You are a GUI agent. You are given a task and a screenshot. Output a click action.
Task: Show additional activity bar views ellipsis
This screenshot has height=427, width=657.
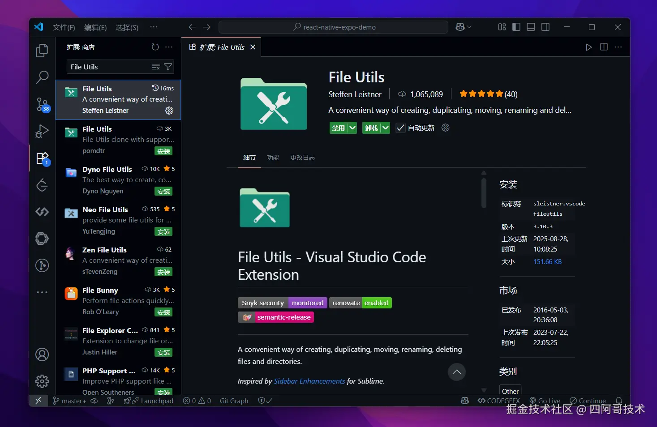tap(42, 292)
